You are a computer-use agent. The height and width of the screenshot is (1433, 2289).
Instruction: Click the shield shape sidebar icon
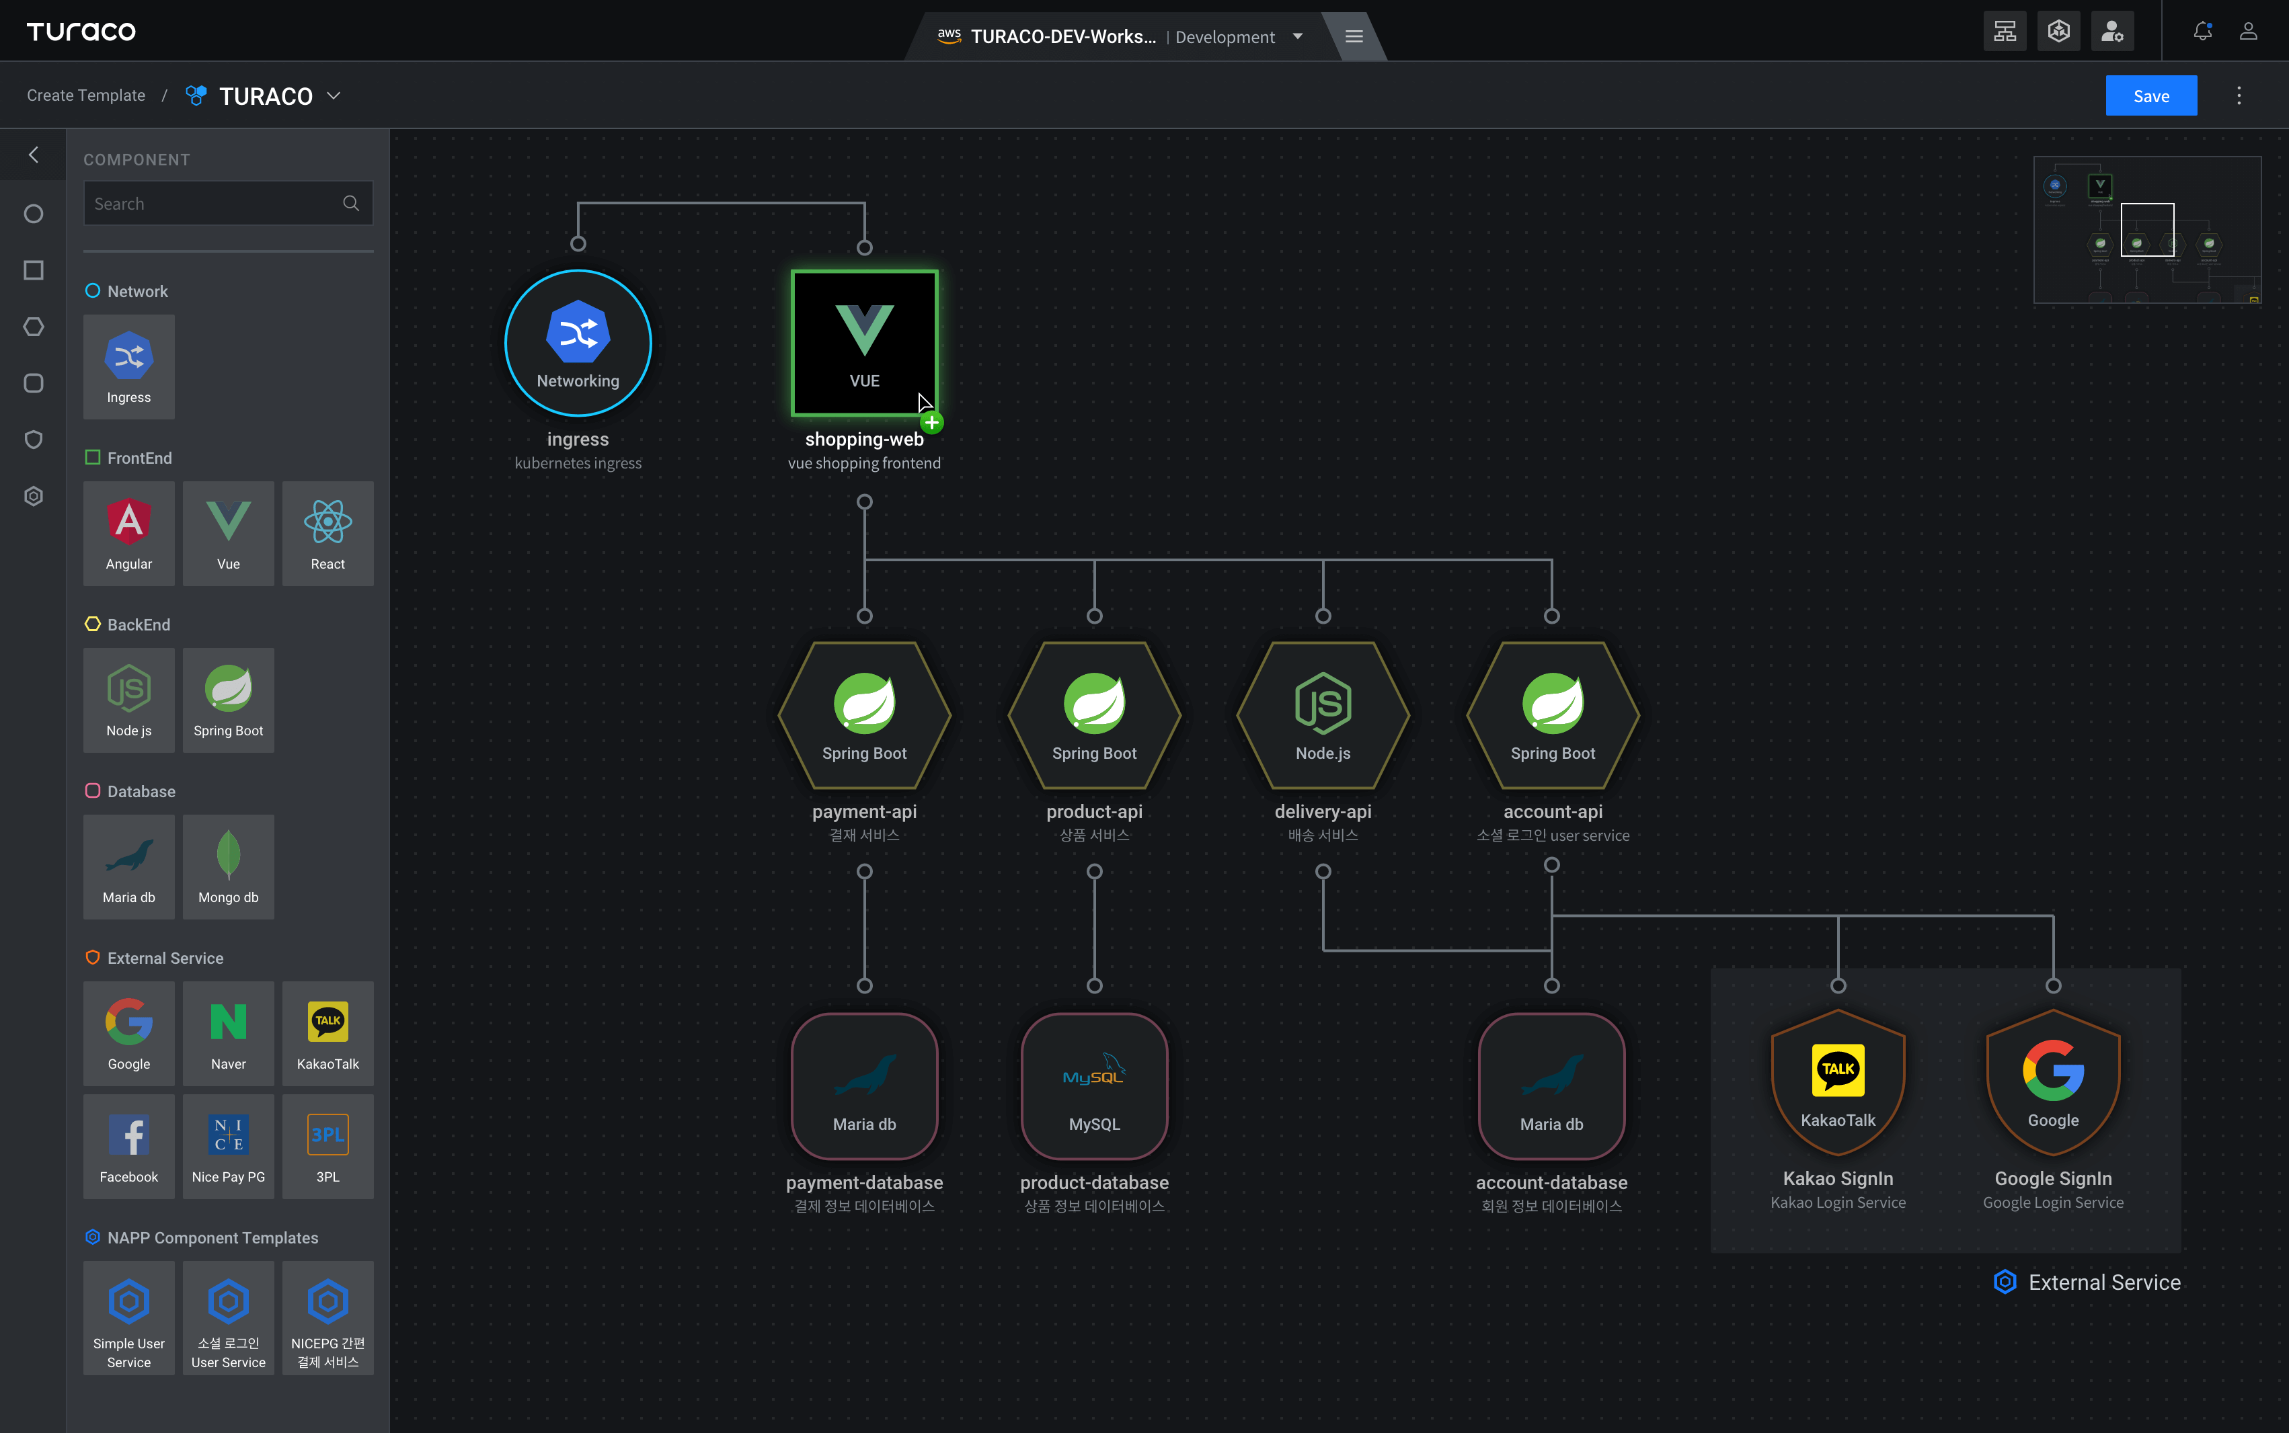[x=33, y=440]
